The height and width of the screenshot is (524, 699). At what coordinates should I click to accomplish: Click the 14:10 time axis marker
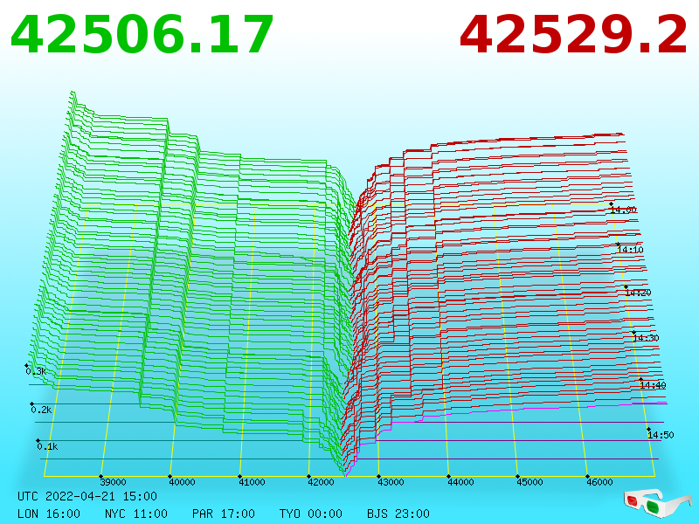click(x=630, y=250)
